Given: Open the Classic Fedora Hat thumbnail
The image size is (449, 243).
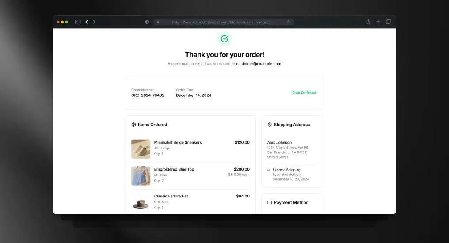Looking at the screenshot, I should coord(141,202).
